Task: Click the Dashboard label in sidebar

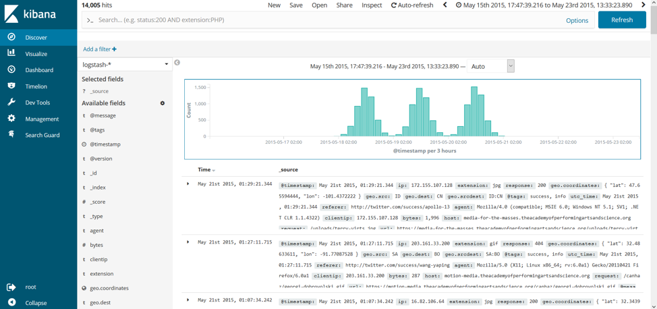Action: (39, 70)
